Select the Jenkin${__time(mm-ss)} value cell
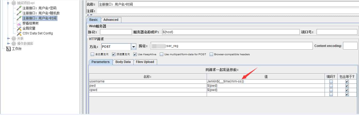The image size is (359, 115). [x=266, y=81]
